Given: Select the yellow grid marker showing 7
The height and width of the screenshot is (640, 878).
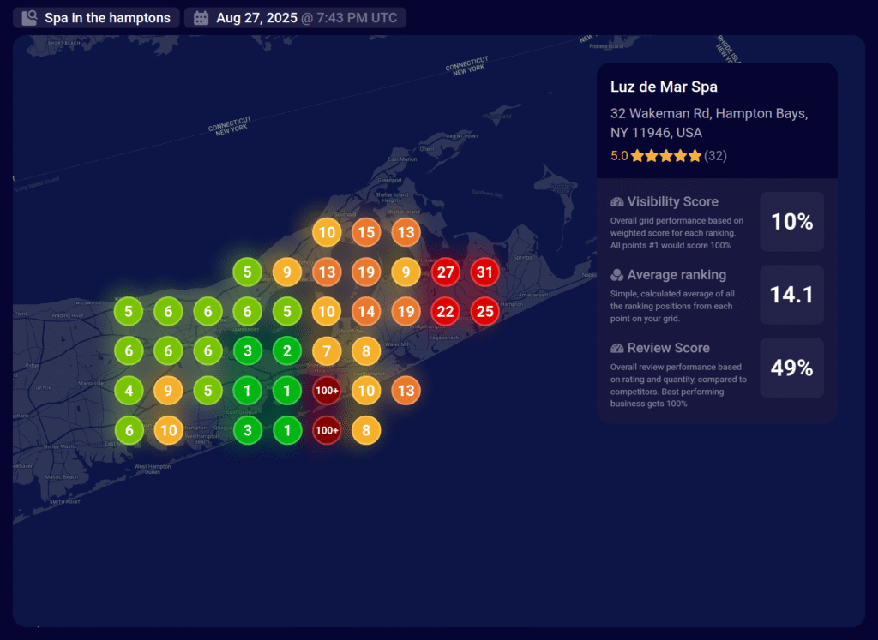Looking at the screenshot, I should pyautogui.click(x=327, y=350).
